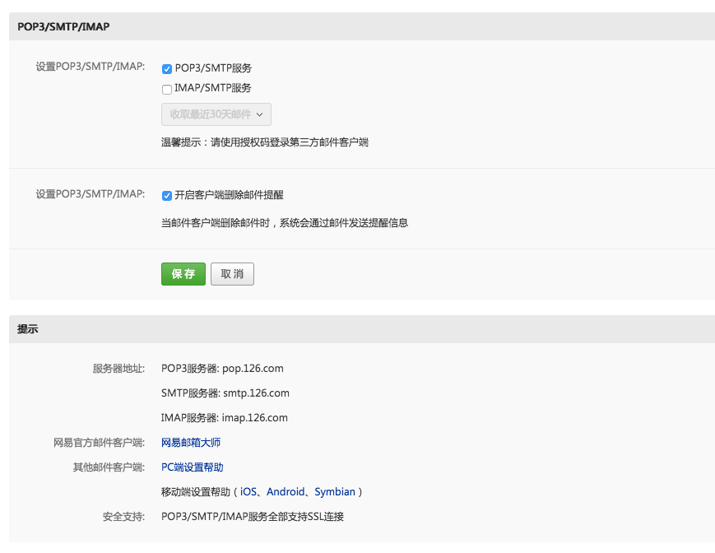Uncheck the POP3/SMTP服务 checkbox

167,69
